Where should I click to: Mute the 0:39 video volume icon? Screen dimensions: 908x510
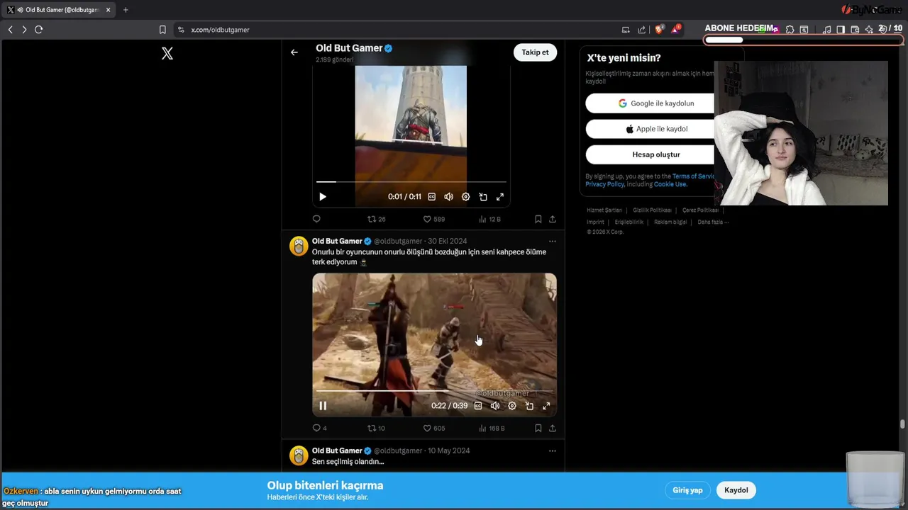point(495,406)
